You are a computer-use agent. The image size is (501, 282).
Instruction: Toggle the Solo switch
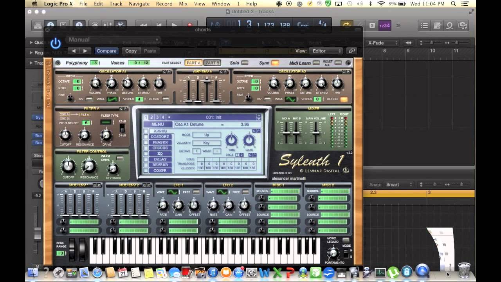pyautogui.click(x=245, y=63)
